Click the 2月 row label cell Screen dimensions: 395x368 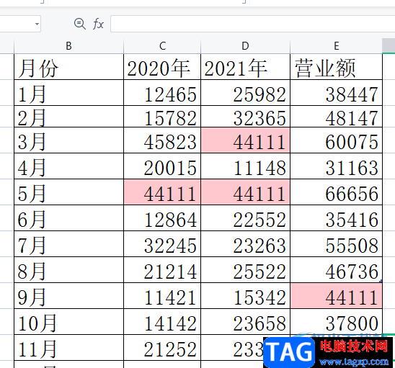(68, 117)
